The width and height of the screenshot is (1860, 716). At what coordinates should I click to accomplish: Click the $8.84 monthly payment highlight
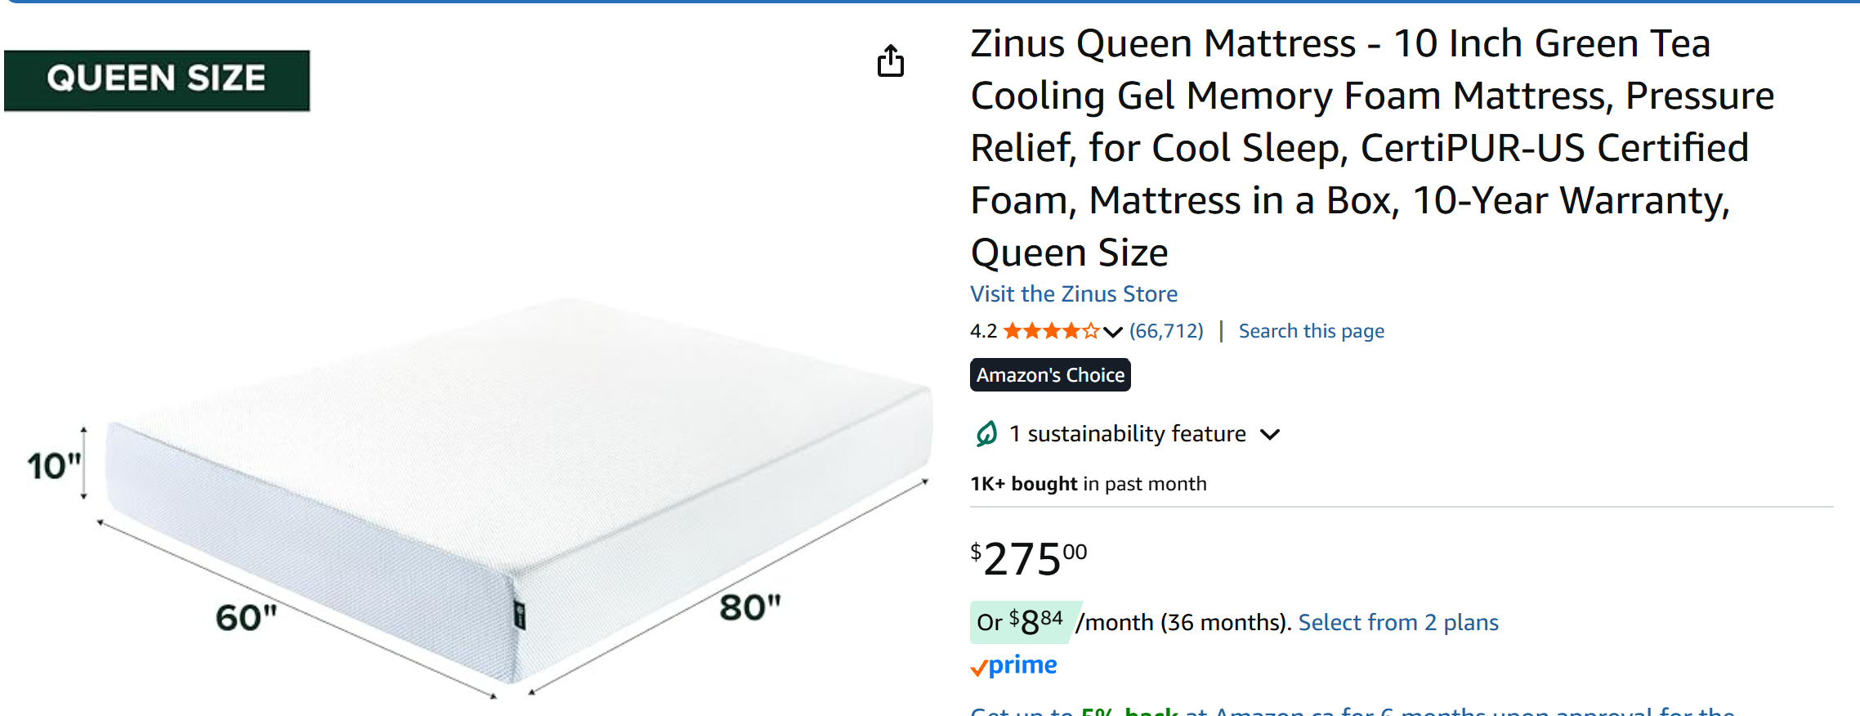click(1022, 622)
